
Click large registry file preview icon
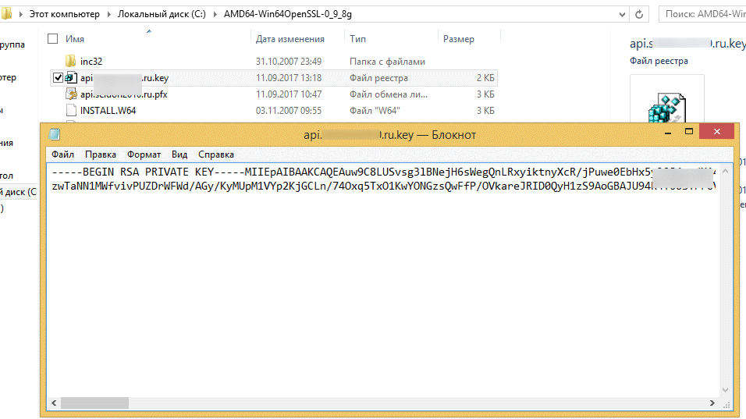[x=667, y=108]
